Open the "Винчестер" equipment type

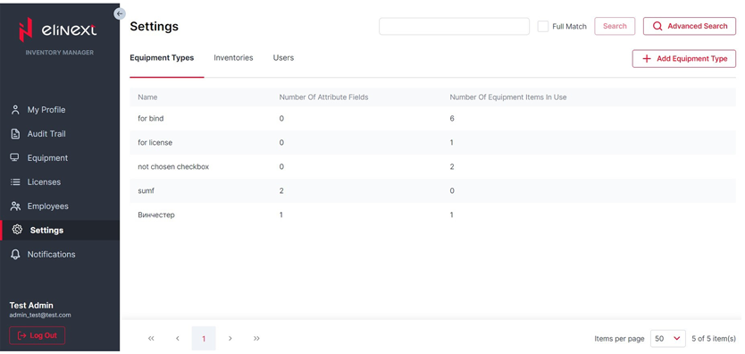click(432, 215)
